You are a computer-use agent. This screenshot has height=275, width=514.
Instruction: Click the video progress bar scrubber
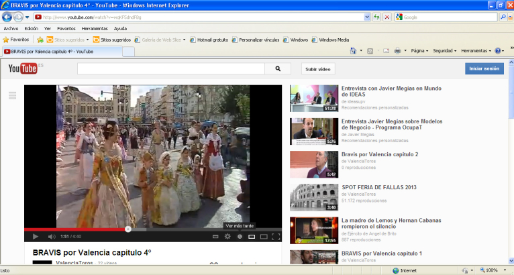click(128, 229)
